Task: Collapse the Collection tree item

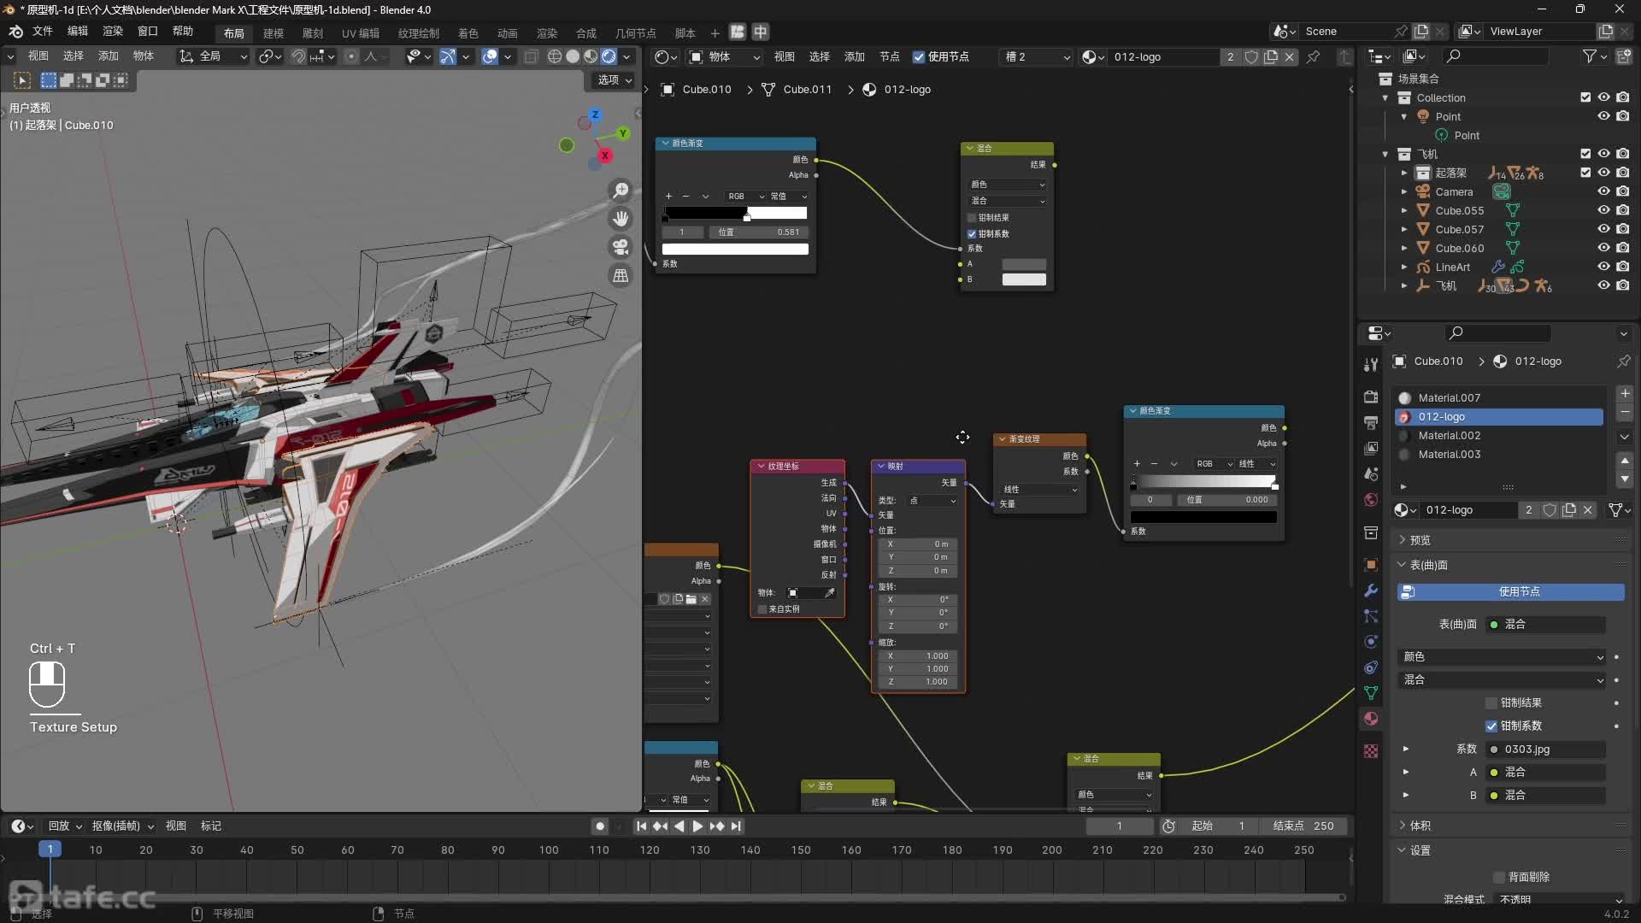Action: click(1385, 98)
